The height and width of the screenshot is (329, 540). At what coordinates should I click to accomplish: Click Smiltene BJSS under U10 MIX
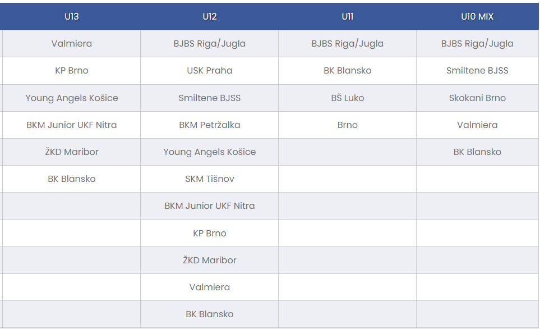click(477, 70)
